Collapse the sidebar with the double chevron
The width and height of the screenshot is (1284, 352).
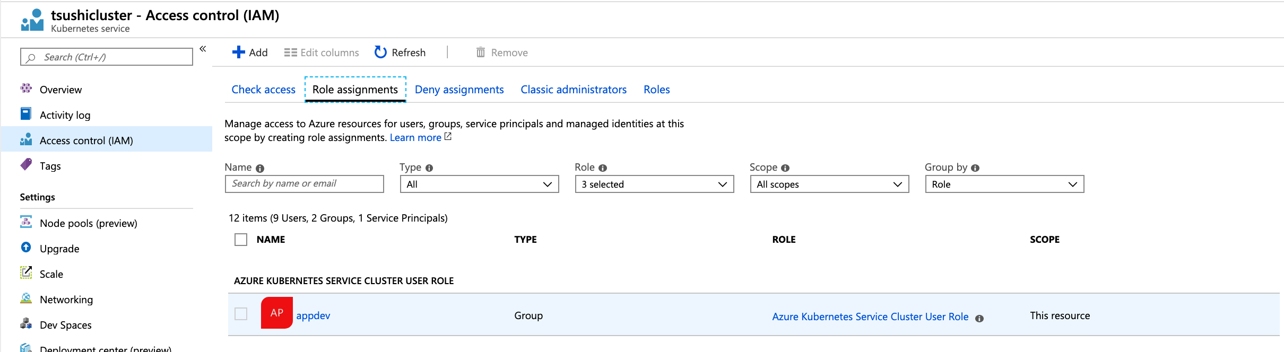[203, 49]
